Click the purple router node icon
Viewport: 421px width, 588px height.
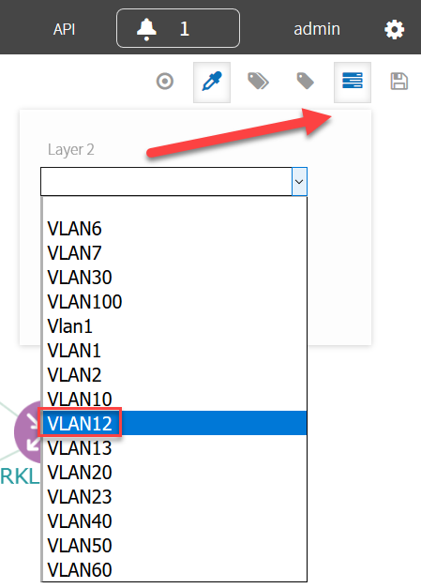tap(27, 431)
